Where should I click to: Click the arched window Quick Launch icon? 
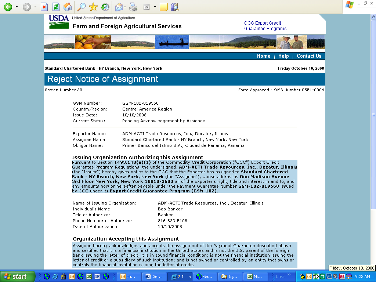(63, 276)
